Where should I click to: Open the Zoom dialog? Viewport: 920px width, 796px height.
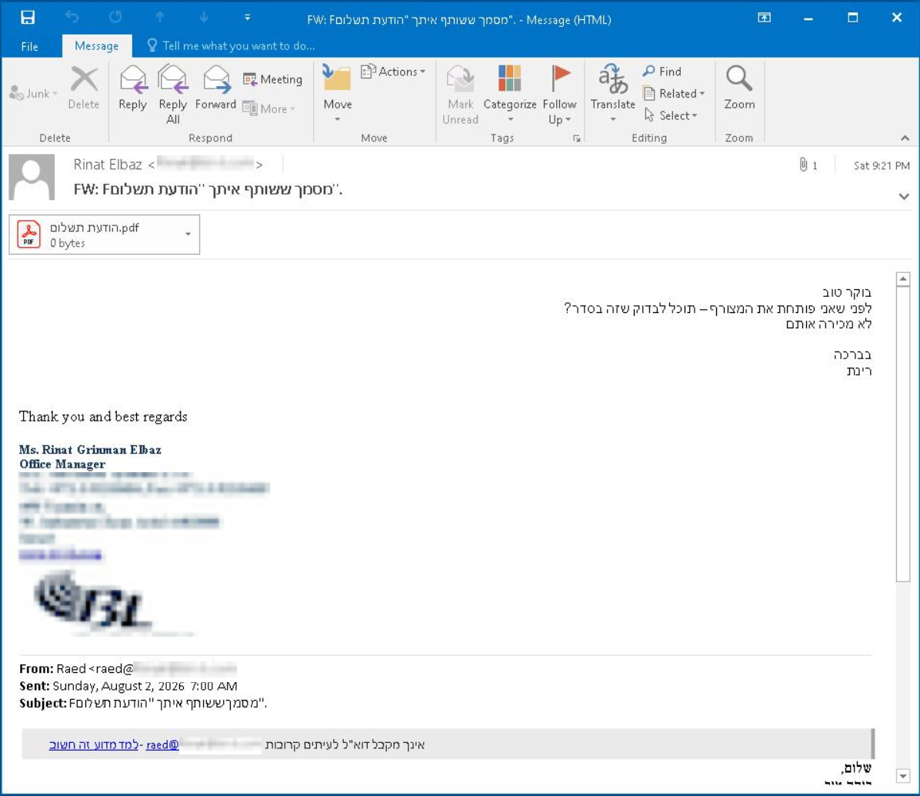(738, 88)
